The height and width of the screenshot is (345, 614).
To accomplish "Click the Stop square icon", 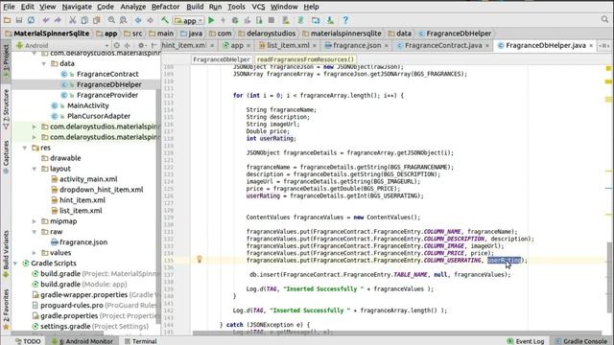I will click(271, 20).
